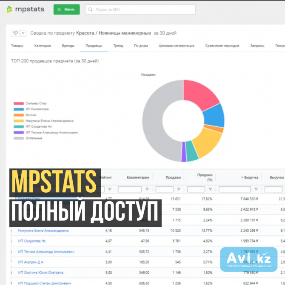Switch to the Товары tab
Screen dimensions: 285x285
coord(17,46)
